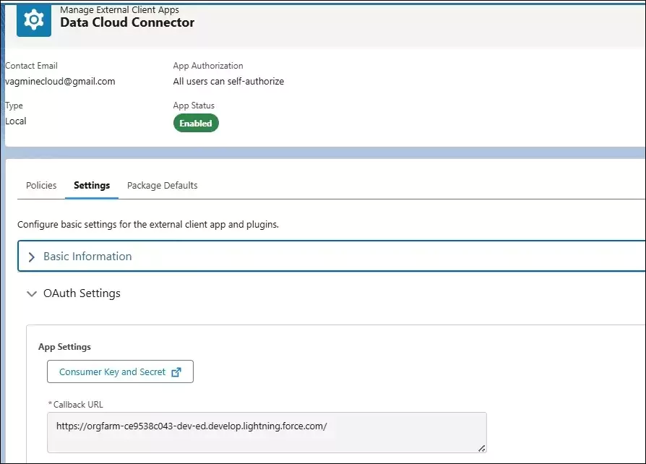646x464 pixels.
Task: Click the Callback URL resize handle
Action: click(482, 448)
